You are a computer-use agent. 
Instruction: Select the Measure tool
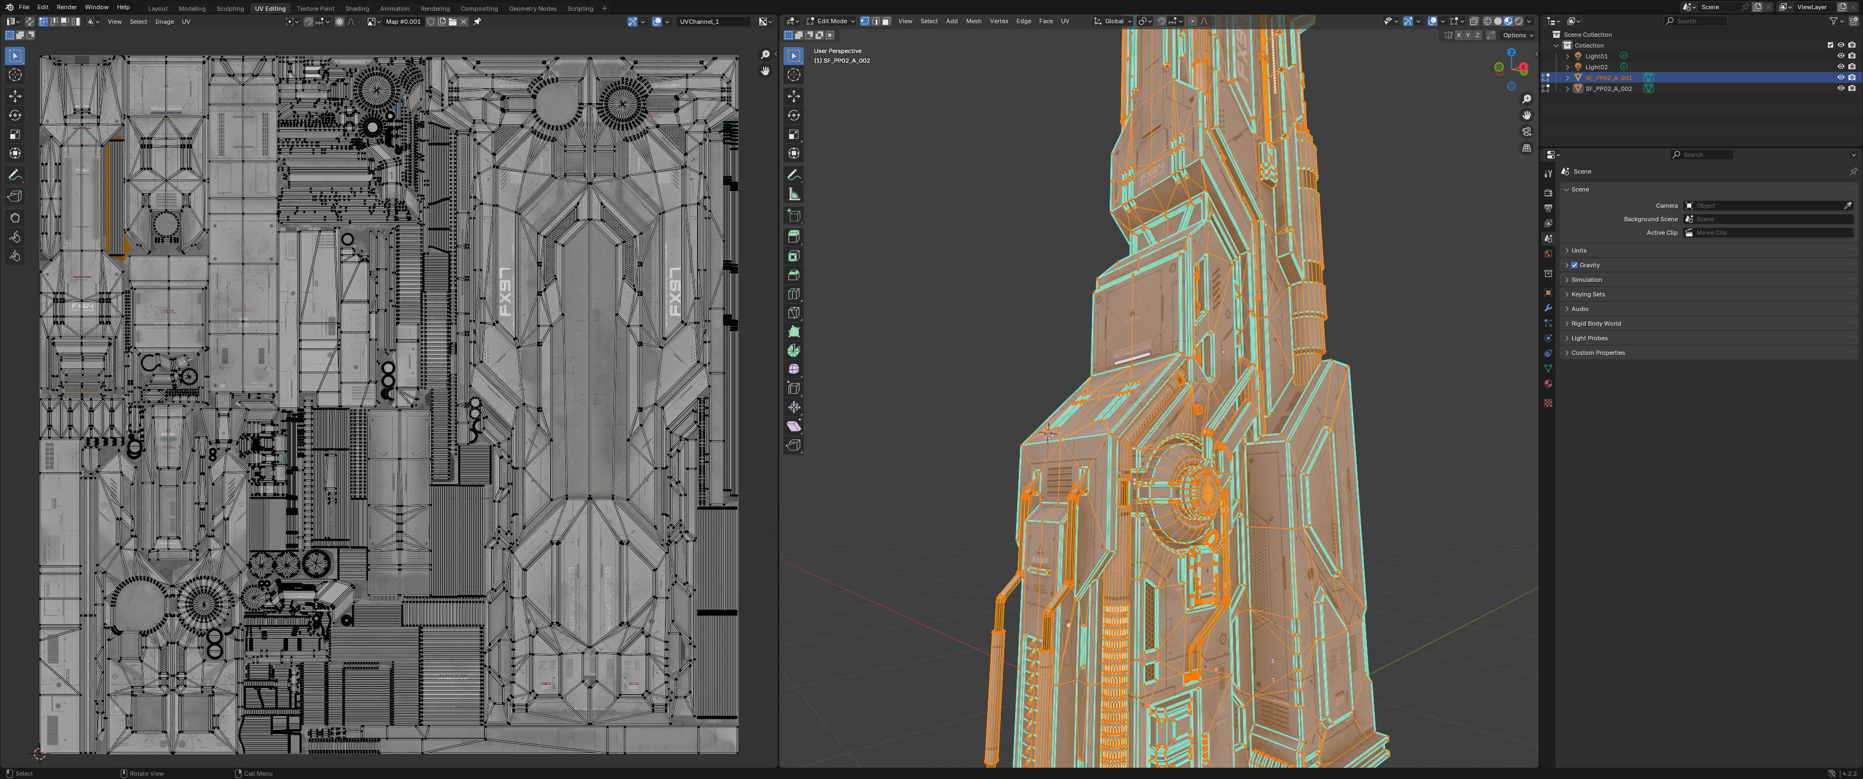793,194
